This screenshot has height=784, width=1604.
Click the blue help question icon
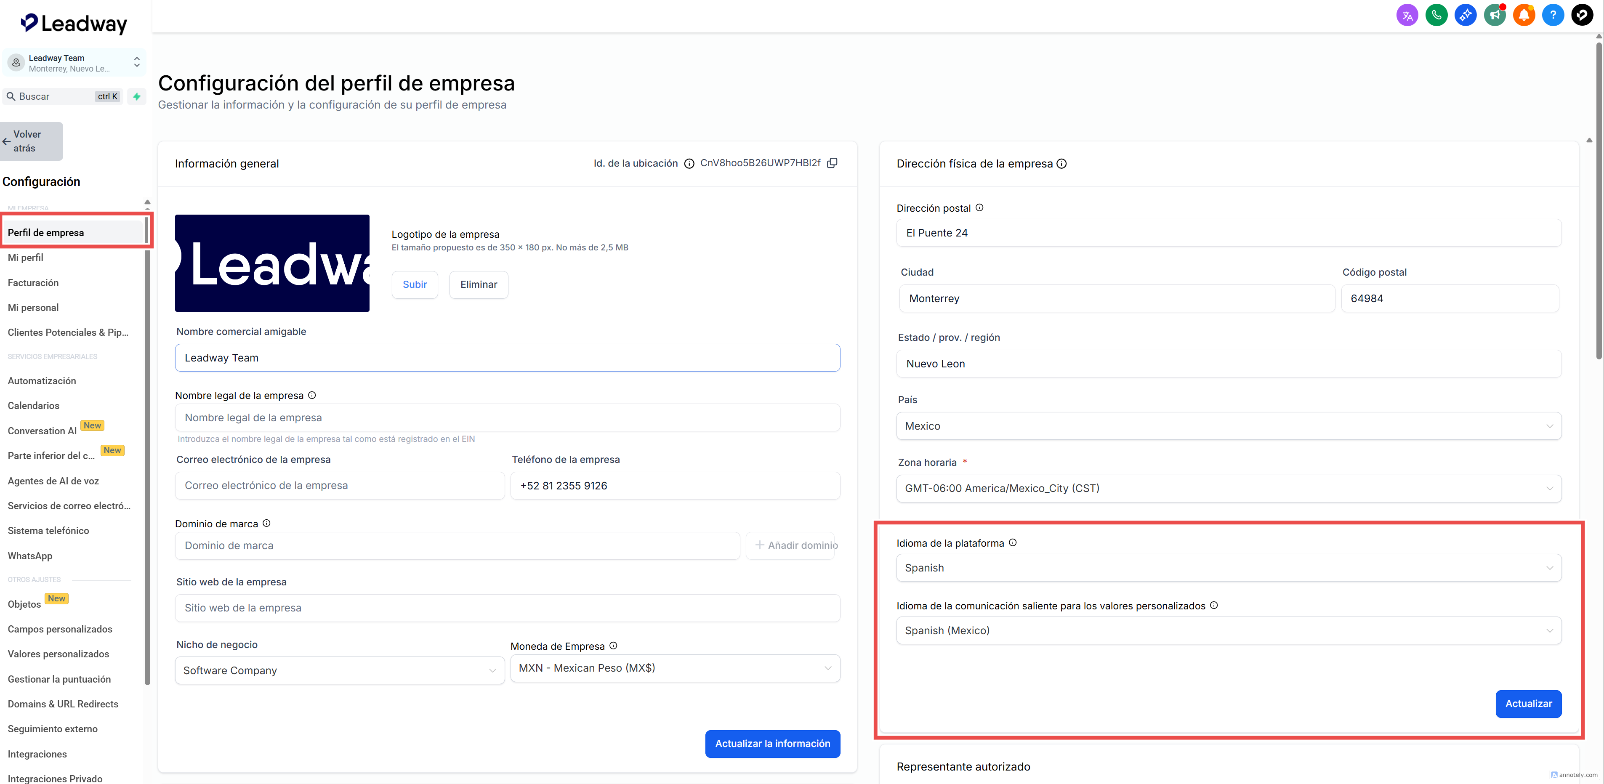click(1553, 15)
